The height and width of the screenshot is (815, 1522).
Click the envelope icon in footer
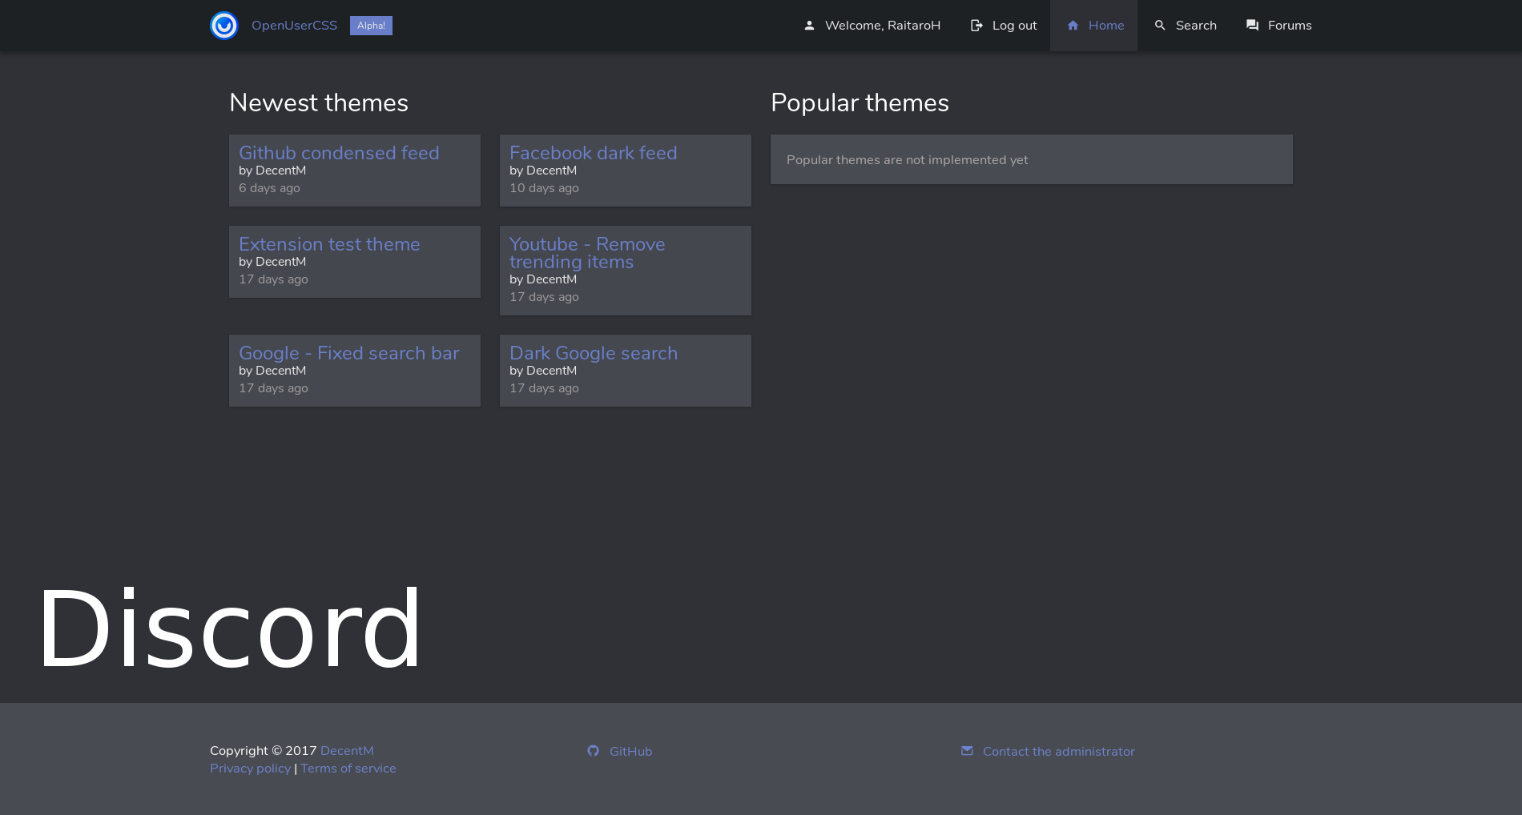coord(967,751)
